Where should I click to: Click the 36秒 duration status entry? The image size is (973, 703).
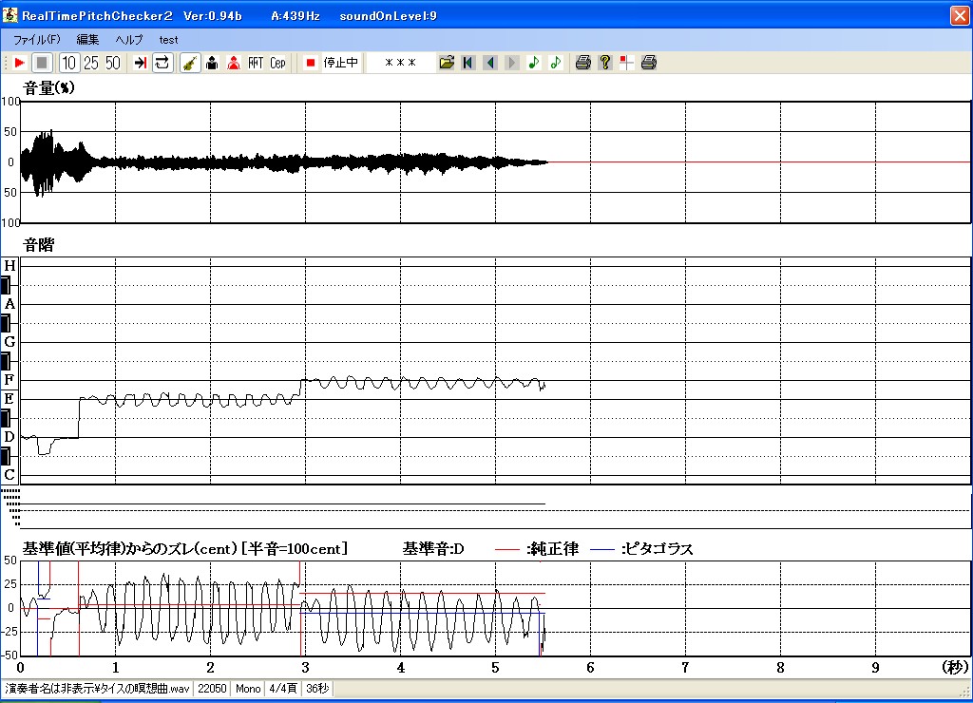[317, 689]
